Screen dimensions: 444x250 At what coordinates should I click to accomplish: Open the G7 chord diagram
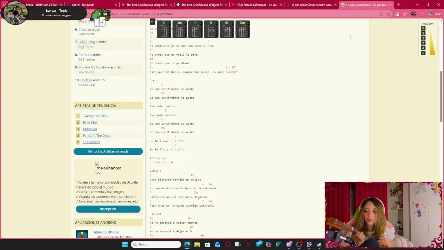pos(227,29)
